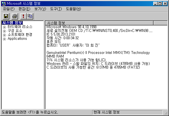
Task: Expand the 하드웨어 리소스 tree node
Action: tap(4, 27)
